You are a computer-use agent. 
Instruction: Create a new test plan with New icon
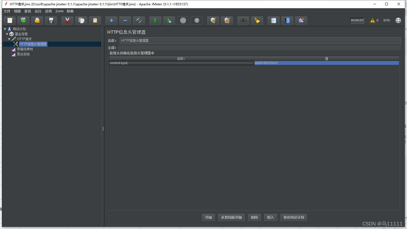pos(10,20)
